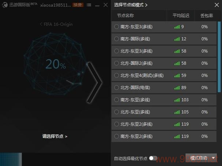
Task: Click signal icon for latency 105
Action: [x=177, y=112]
